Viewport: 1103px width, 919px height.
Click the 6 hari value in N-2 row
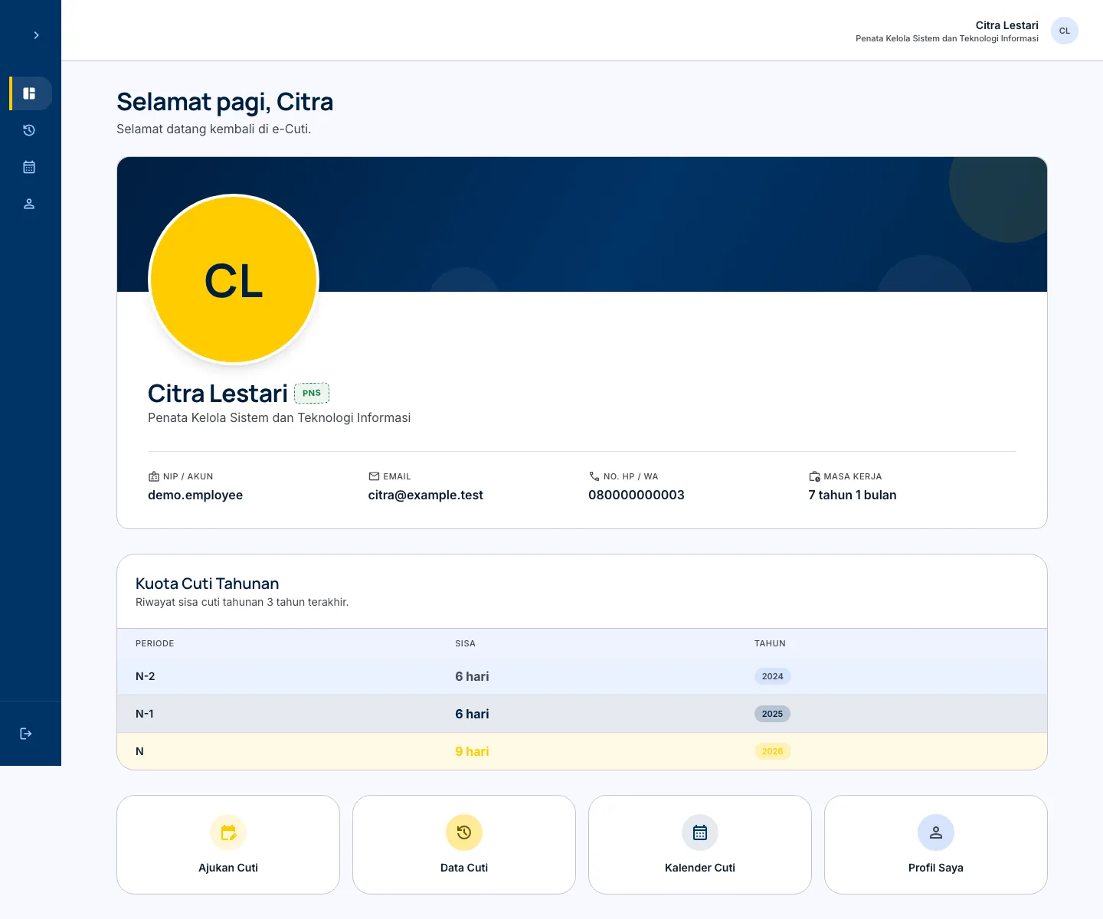[x=472, y=676]
